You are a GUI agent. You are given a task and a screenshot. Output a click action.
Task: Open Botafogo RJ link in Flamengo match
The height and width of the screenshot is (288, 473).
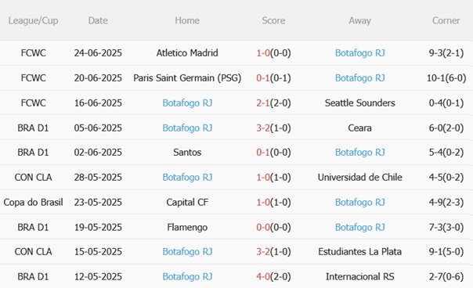(360, 227)
